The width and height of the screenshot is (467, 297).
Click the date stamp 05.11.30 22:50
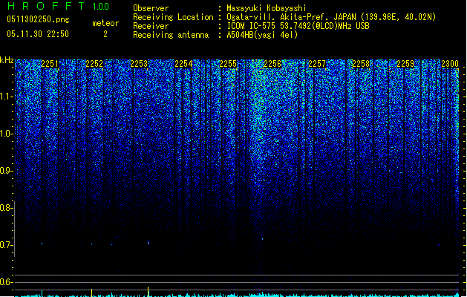click(38, 34)
